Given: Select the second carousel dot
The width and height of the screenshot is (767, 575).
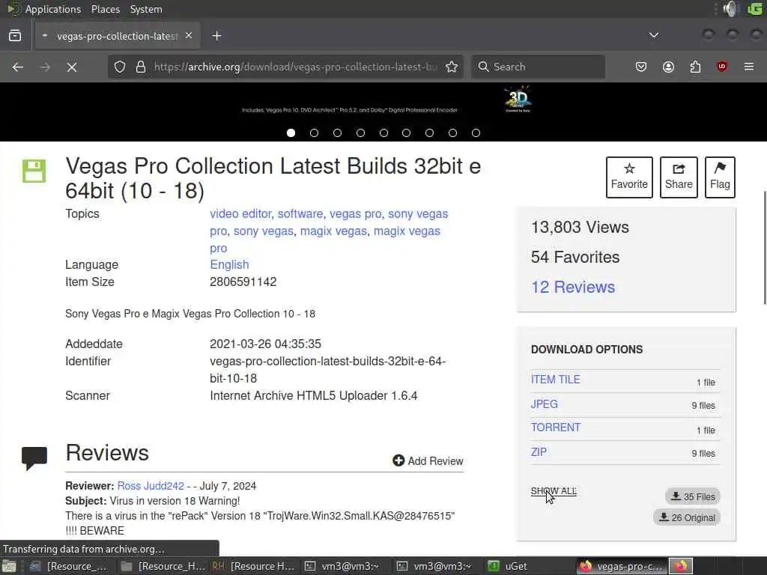Looking at the screenshot, I should point(314,133).
